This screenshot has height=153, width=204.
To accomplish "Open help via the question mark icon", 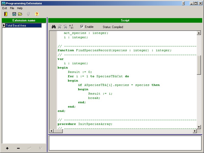I will pos(37,14).
